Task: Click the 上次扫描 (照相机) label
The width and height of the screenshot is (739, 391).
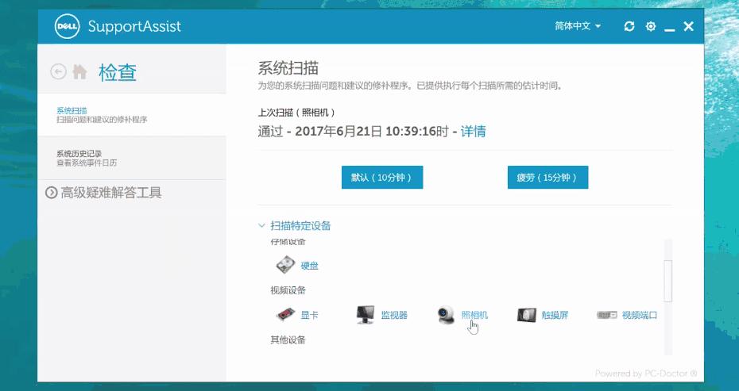Action: [x=297, y=113]
